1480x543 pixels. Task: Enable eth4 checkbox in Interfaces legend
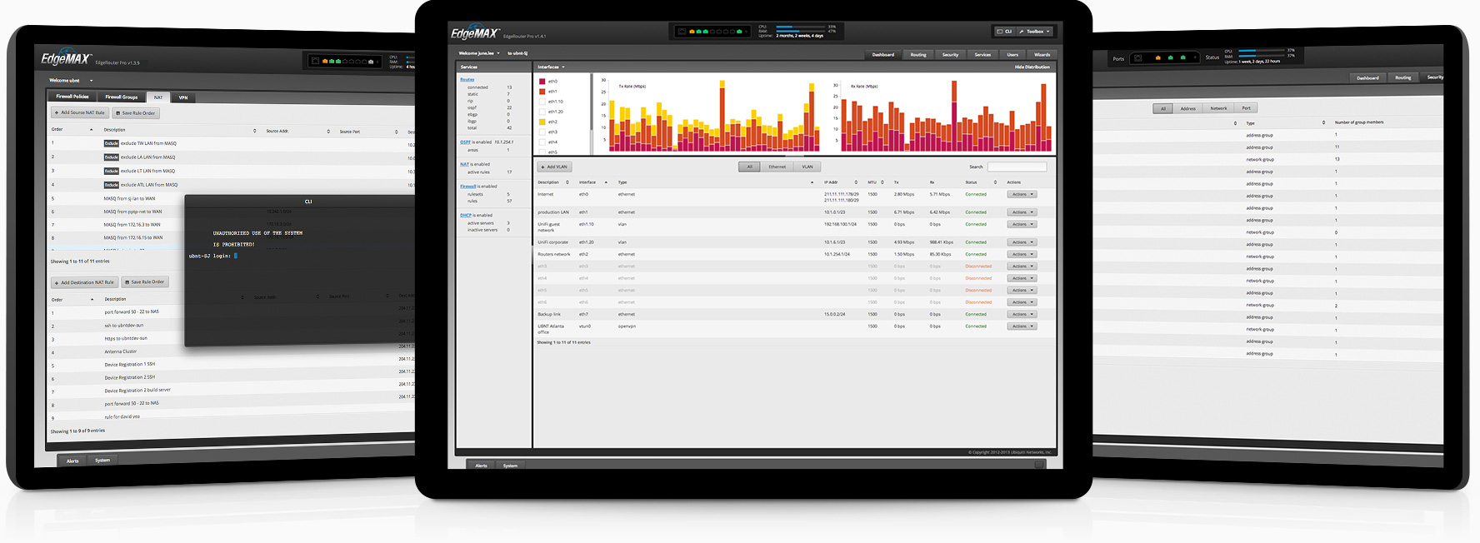pyautogui.click(x=542, y=142)
